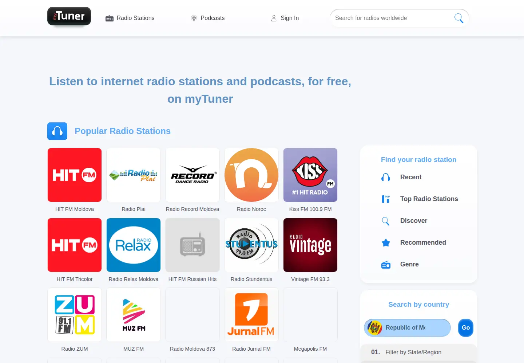Click the Radio Relax Moldova station name
Image resolution: width=524 pixels, height=363 pixels.
[x=134, y=279]
